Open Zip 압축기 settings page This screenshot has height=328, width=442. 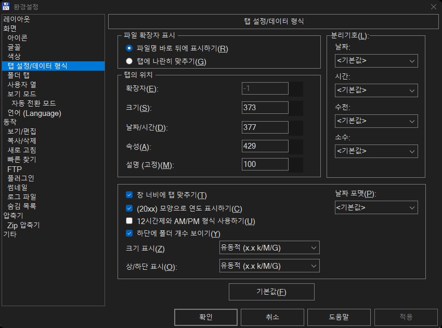(x=23, y=225)
